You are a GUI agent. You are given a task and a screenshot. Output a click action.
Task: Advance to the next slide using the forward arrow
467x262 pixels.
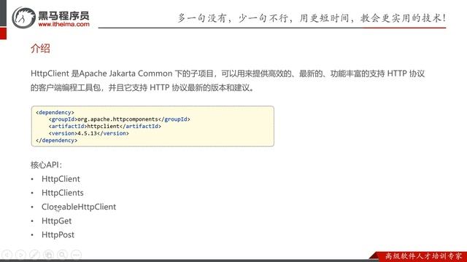pyautogui.click(x=21, y=255)
